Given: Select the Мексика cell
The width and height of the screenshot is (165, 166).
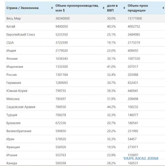Looking at the screenshot, I should (x=13, y=99).
